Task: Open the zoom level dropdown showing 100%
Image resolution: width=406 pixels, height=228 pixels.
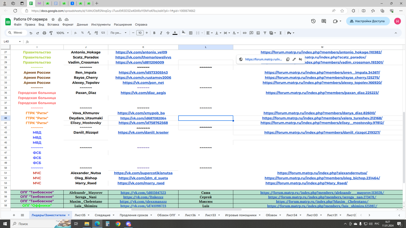Action: (x=62, y=33)
